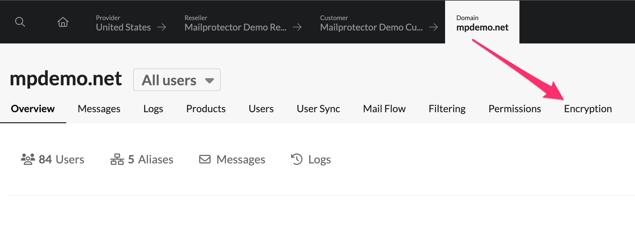Open the All users dropdown
Screen dimensions: 635x227
coord(177,80)
